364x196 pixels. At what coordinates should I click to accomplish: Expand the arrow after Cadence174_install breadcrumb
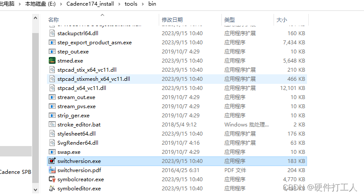(119, 4)
